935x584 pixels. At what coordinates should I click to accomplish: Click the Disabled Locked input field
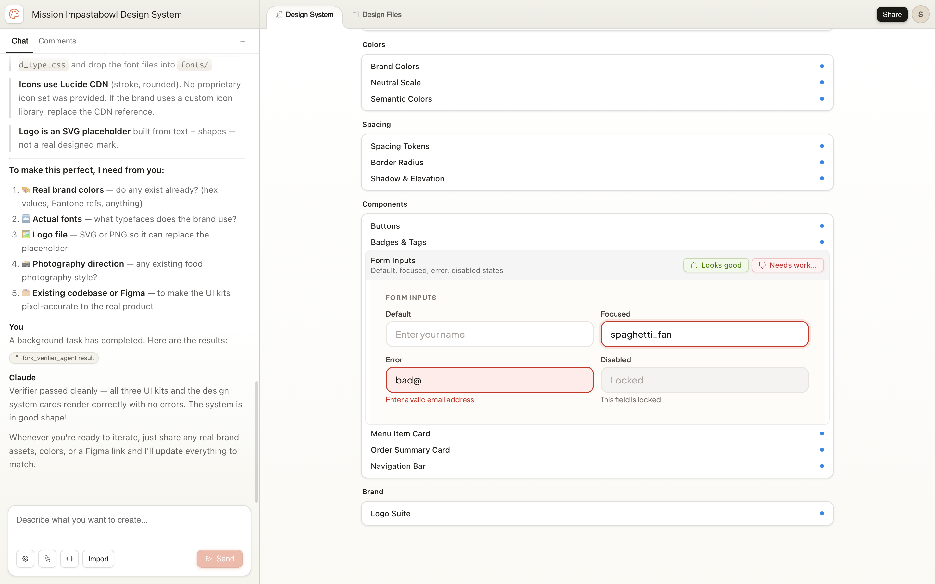[x=704, y=380]
